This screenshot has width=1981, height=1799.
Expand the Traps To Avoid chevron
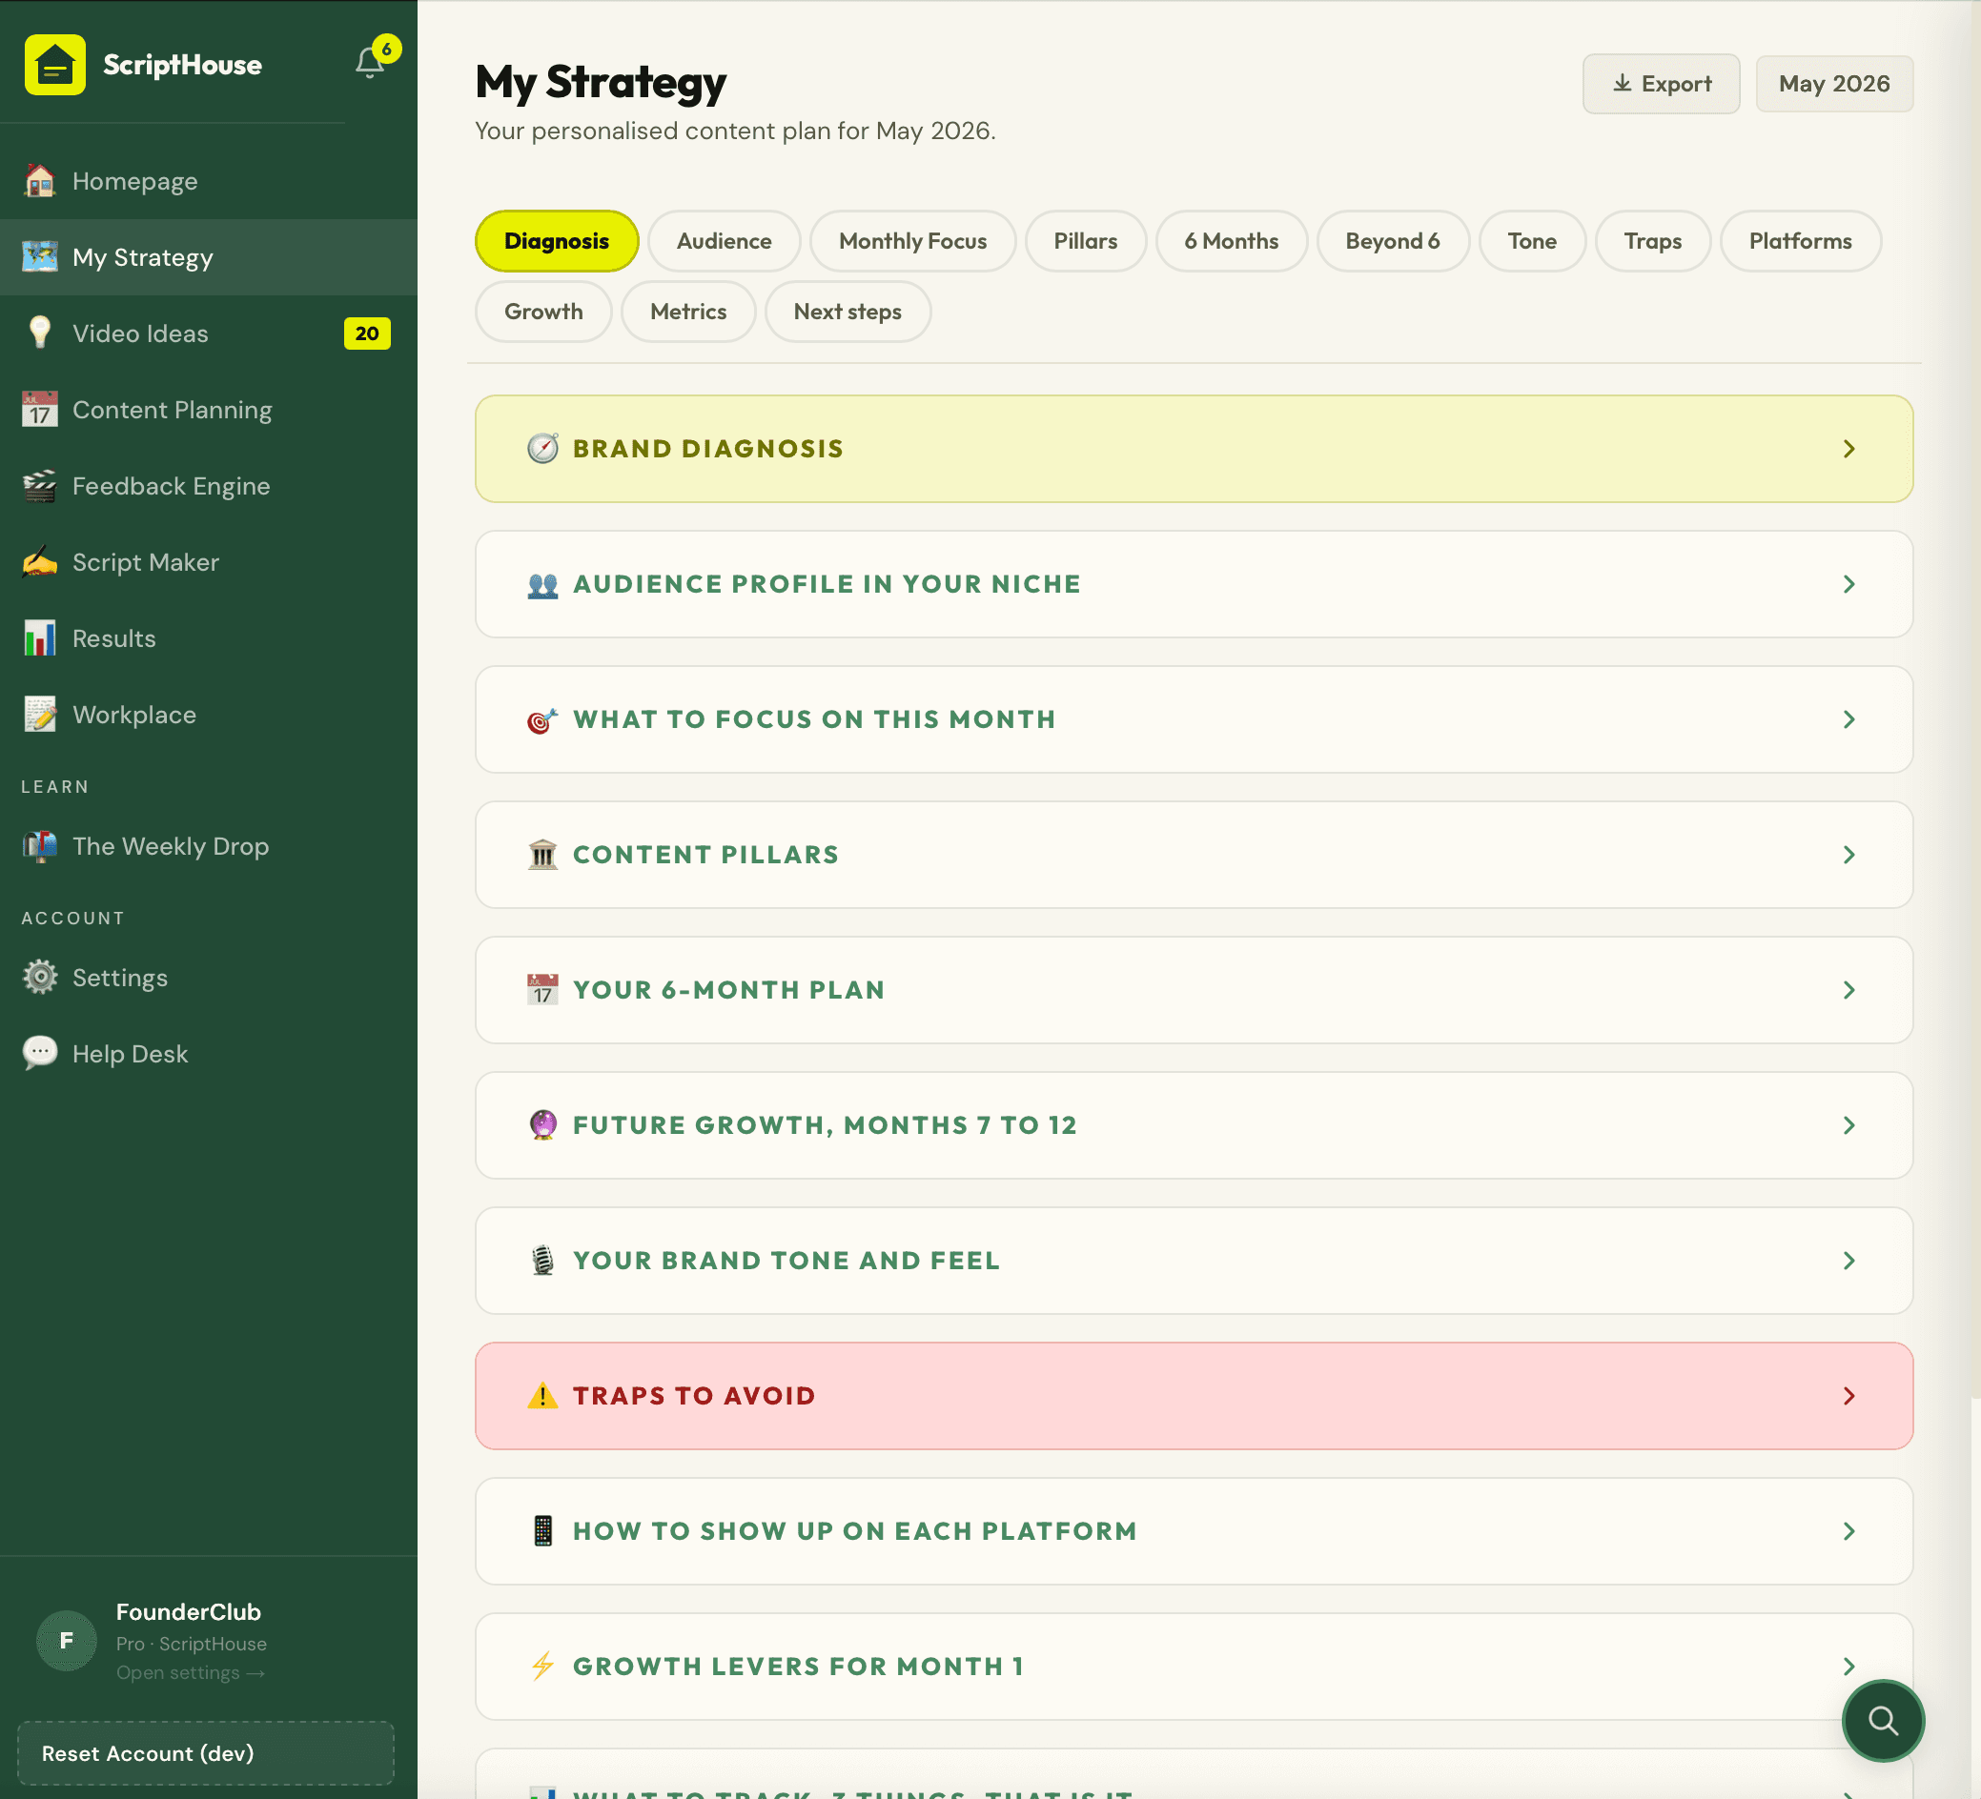(1848, 1395)
